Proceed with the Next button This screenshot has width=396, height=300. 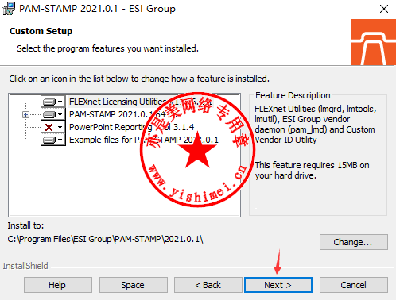pyautogui.click(x=278, y=285)
